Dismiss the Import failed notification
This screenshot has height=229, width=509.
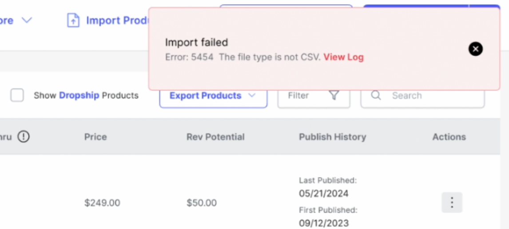(x=475, y=49)
